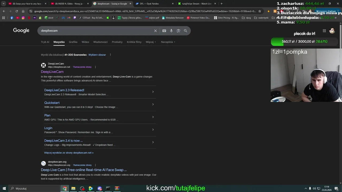Open more options next to location
The image size is (342, 192).
pos(110,55)
